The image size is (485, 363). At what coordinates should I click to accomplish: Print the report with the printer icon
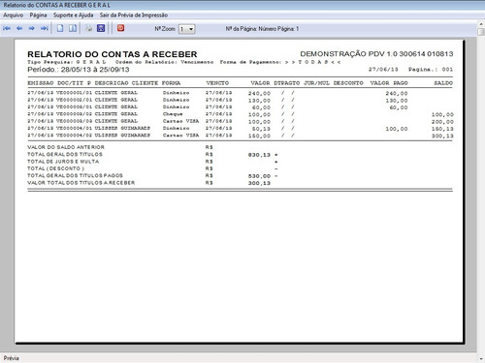click(88, 28)
